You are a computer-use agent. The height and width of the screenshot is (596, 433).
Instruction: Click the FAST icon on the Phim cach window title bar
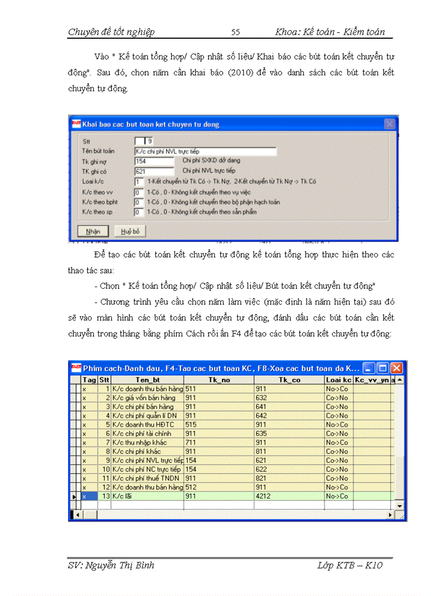[75, 367]
